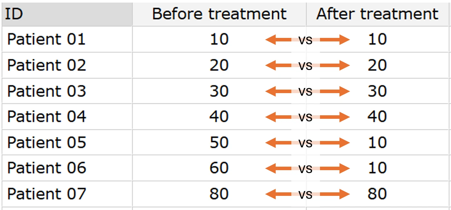Click the orange vs arrow in Patient 04 row
This screenshot has height=210, width=451.
[307, 117]
